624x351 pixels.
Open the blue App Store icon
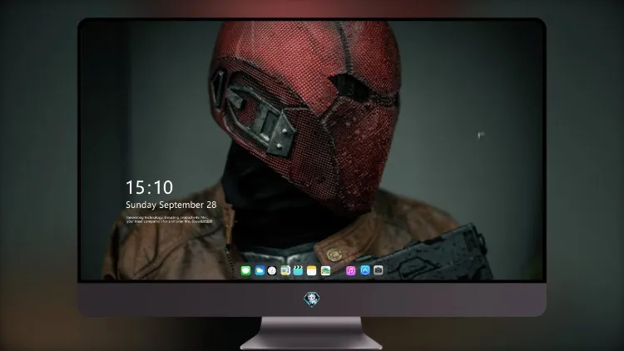pyautogui.click(x=365, y=270)
